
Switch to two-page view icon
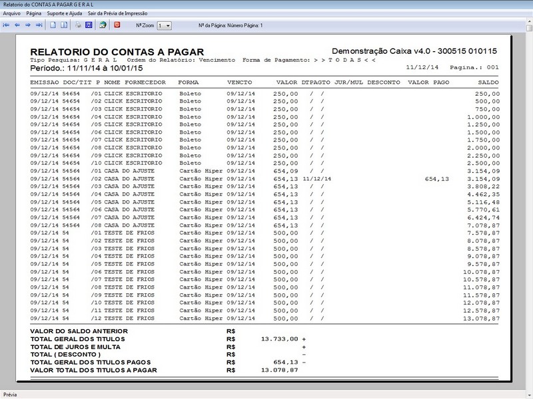click(x=64, y=25)
